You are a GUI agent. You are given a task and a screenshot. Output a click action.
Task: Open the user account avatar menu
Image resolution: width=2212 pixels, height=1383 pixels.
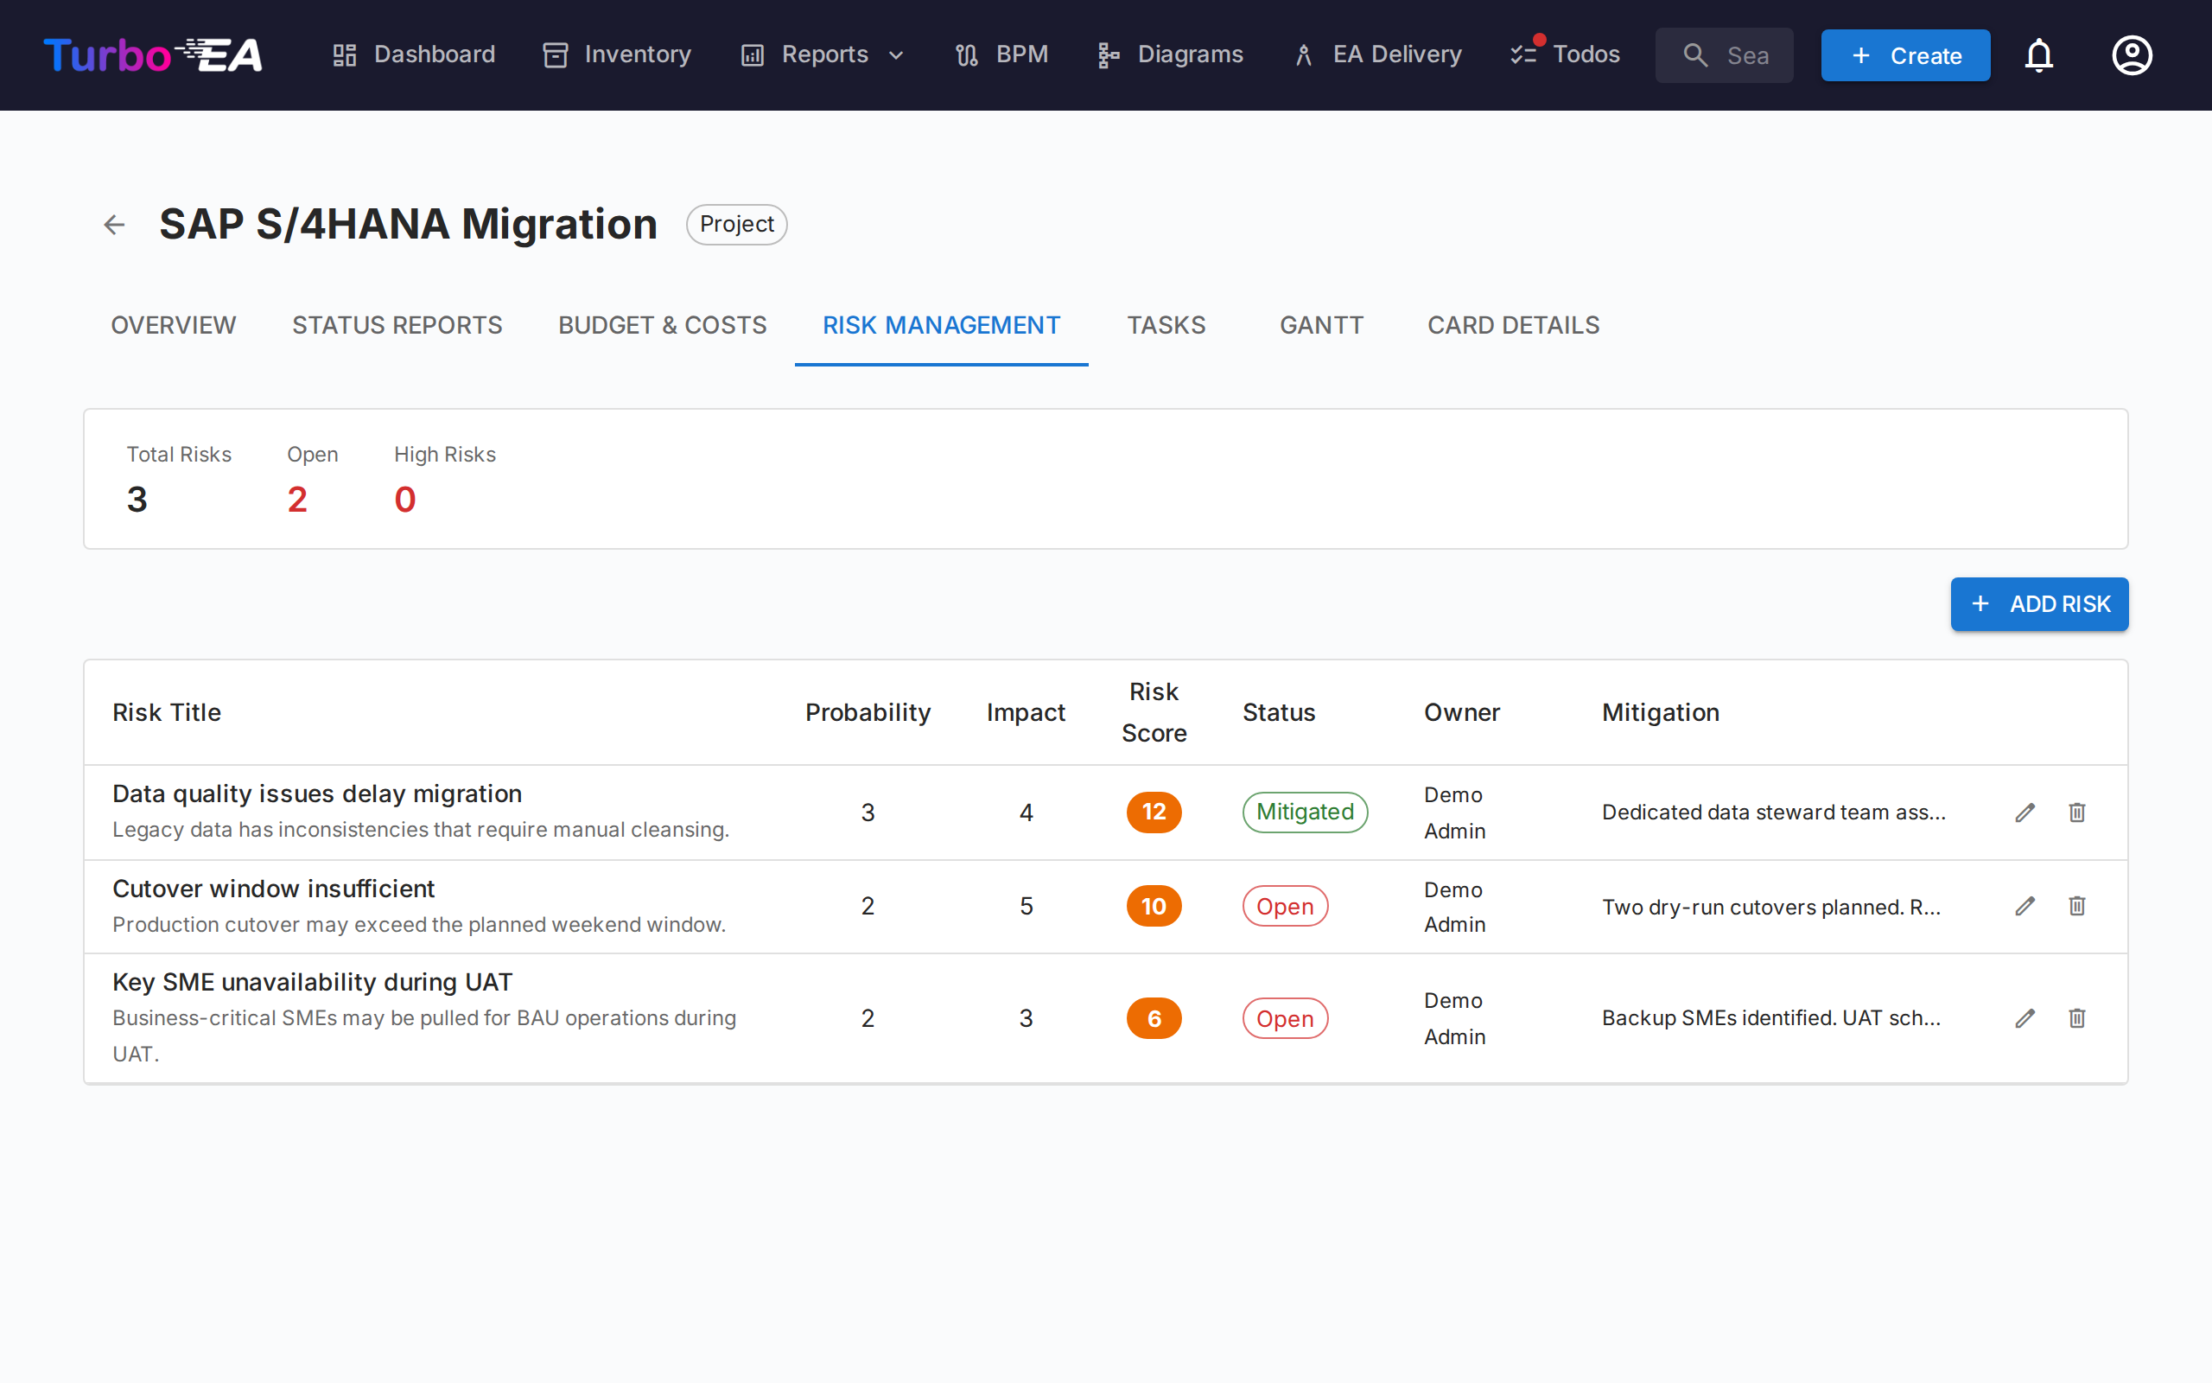[x=2131, y=54]
